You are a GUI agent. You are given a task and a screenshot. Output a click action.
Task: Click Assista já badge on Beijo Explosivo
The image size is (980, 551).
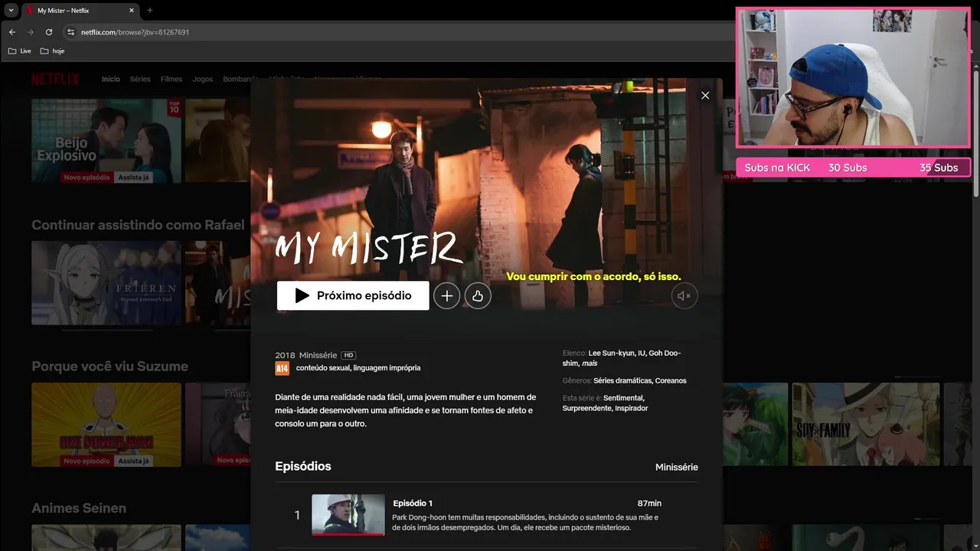click(133, 178)
